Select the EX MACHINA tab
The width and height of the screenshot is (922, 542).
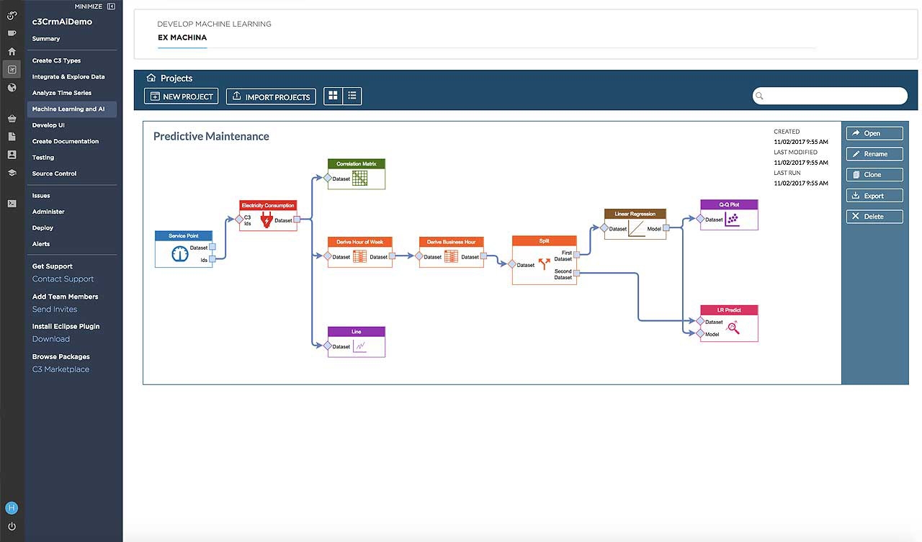[182, 37]
